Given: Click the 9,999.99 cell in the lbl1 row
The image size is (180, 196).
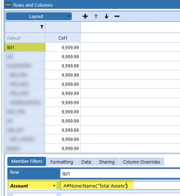Looking at the screenshot, I should coord(63,48).
